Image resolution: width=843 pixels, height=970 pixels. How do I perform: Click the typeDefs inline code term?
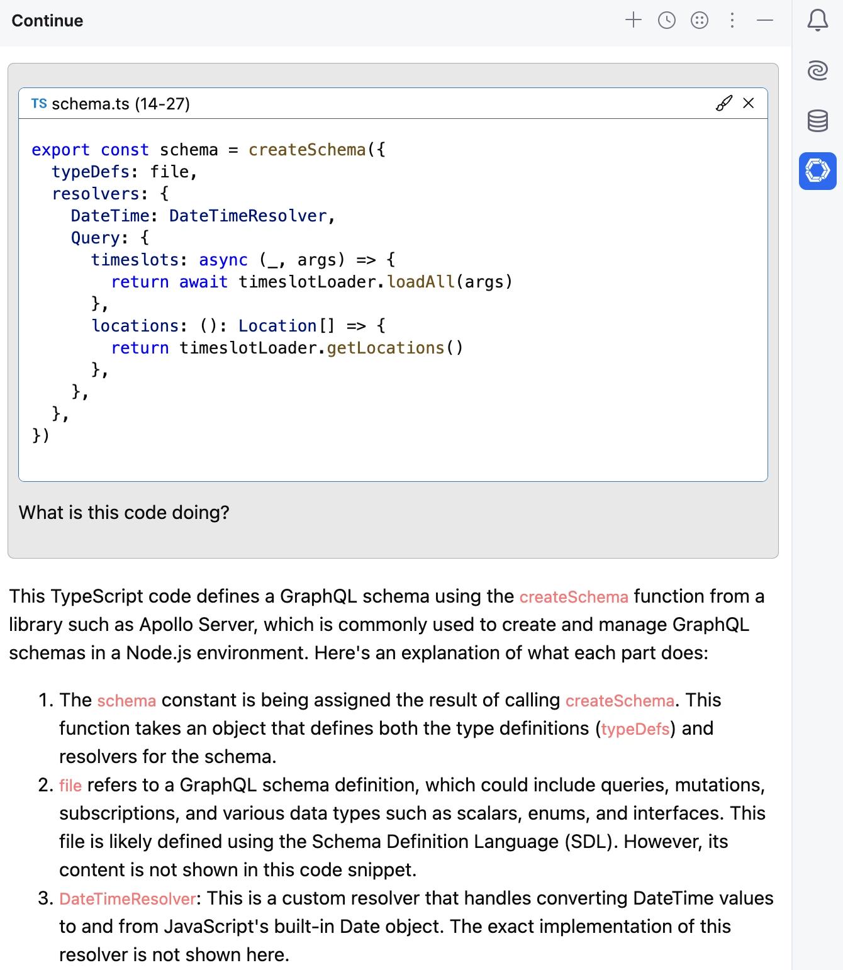pyautogui.click(x=635, y=729)
